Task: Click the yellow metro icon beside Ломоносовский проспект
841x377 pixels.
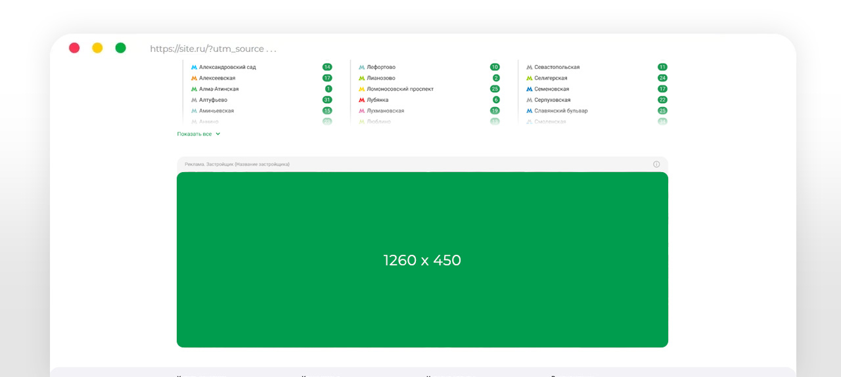Action: pos(361,89)
